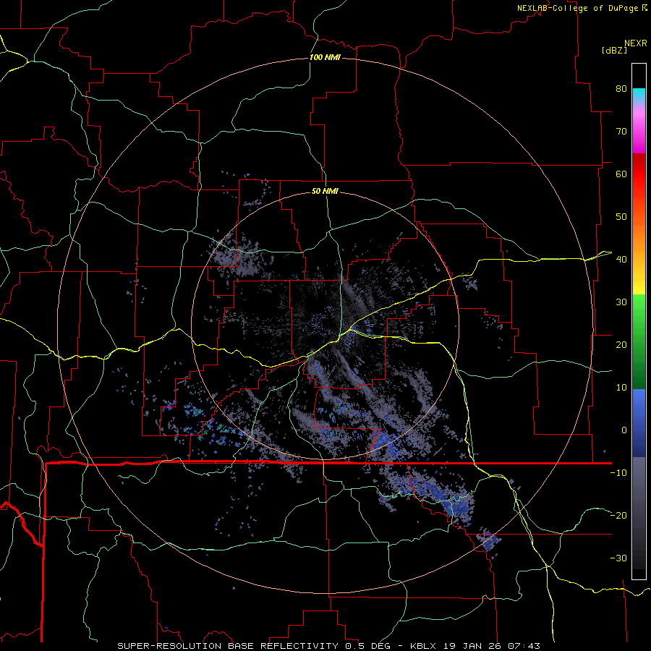The width and height of the screenshot is (651, 651).
Task: Click the 20 value on the dBZ scale
Action: pyautogui.click(x=621, y=344)
